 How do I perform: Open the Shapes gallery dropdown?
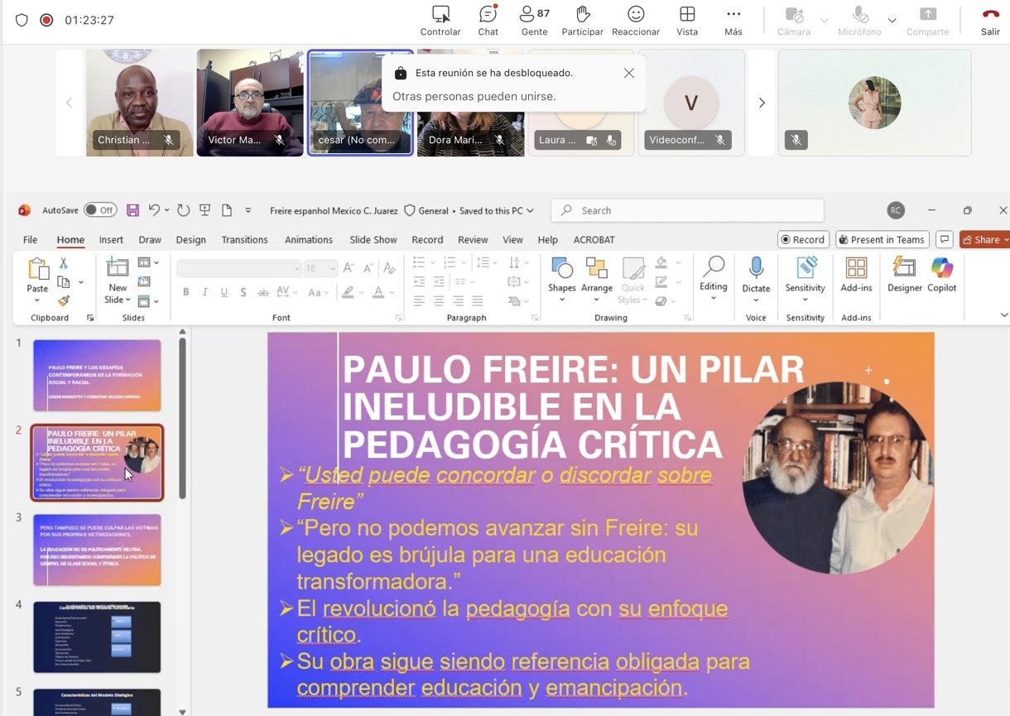pyautogui.click(x=561, y=275)
